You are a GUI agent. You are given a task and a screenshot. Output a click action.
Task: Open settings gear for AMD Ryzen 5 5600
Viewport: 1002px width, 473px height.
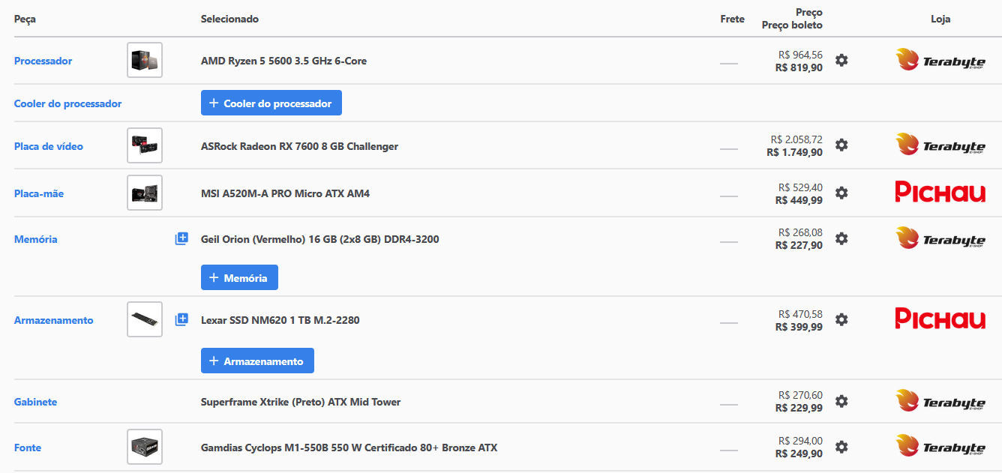click(x=841, y=60)
